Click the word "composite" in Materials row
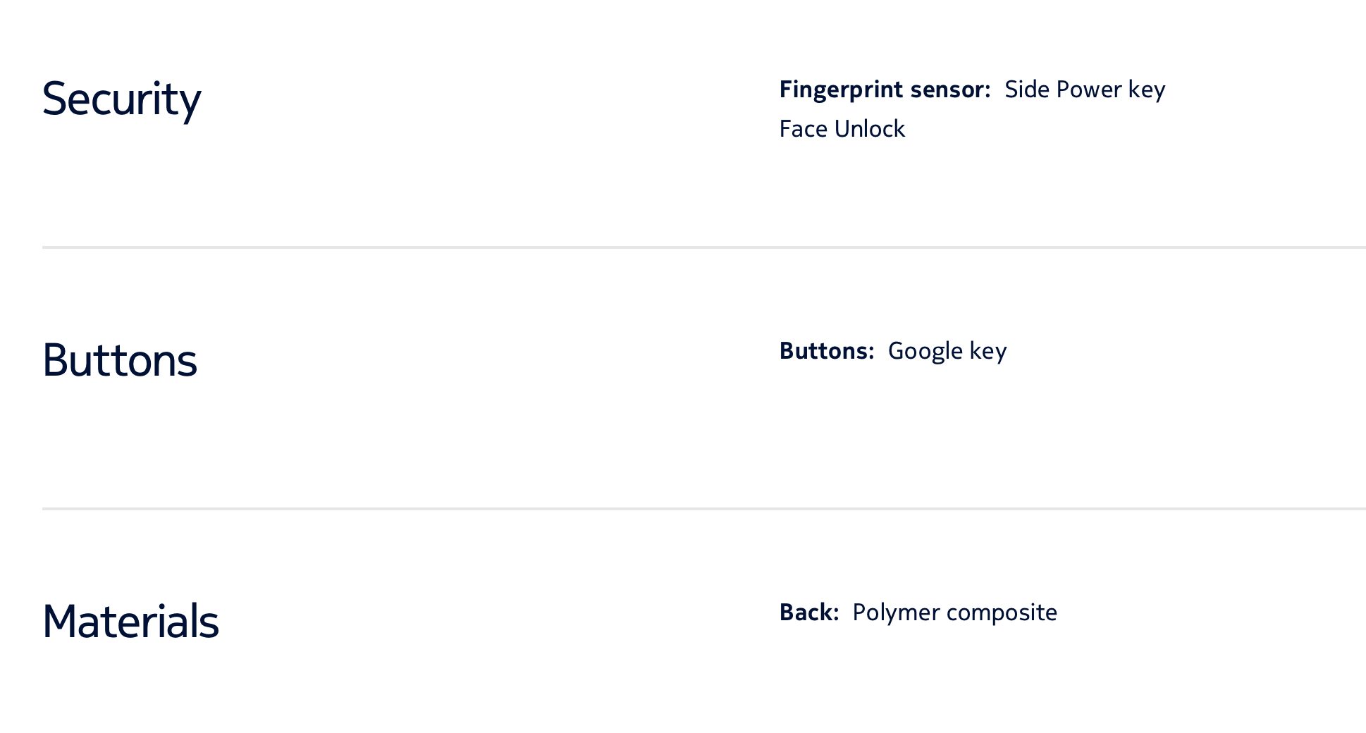 click(x=1002, y=612)
